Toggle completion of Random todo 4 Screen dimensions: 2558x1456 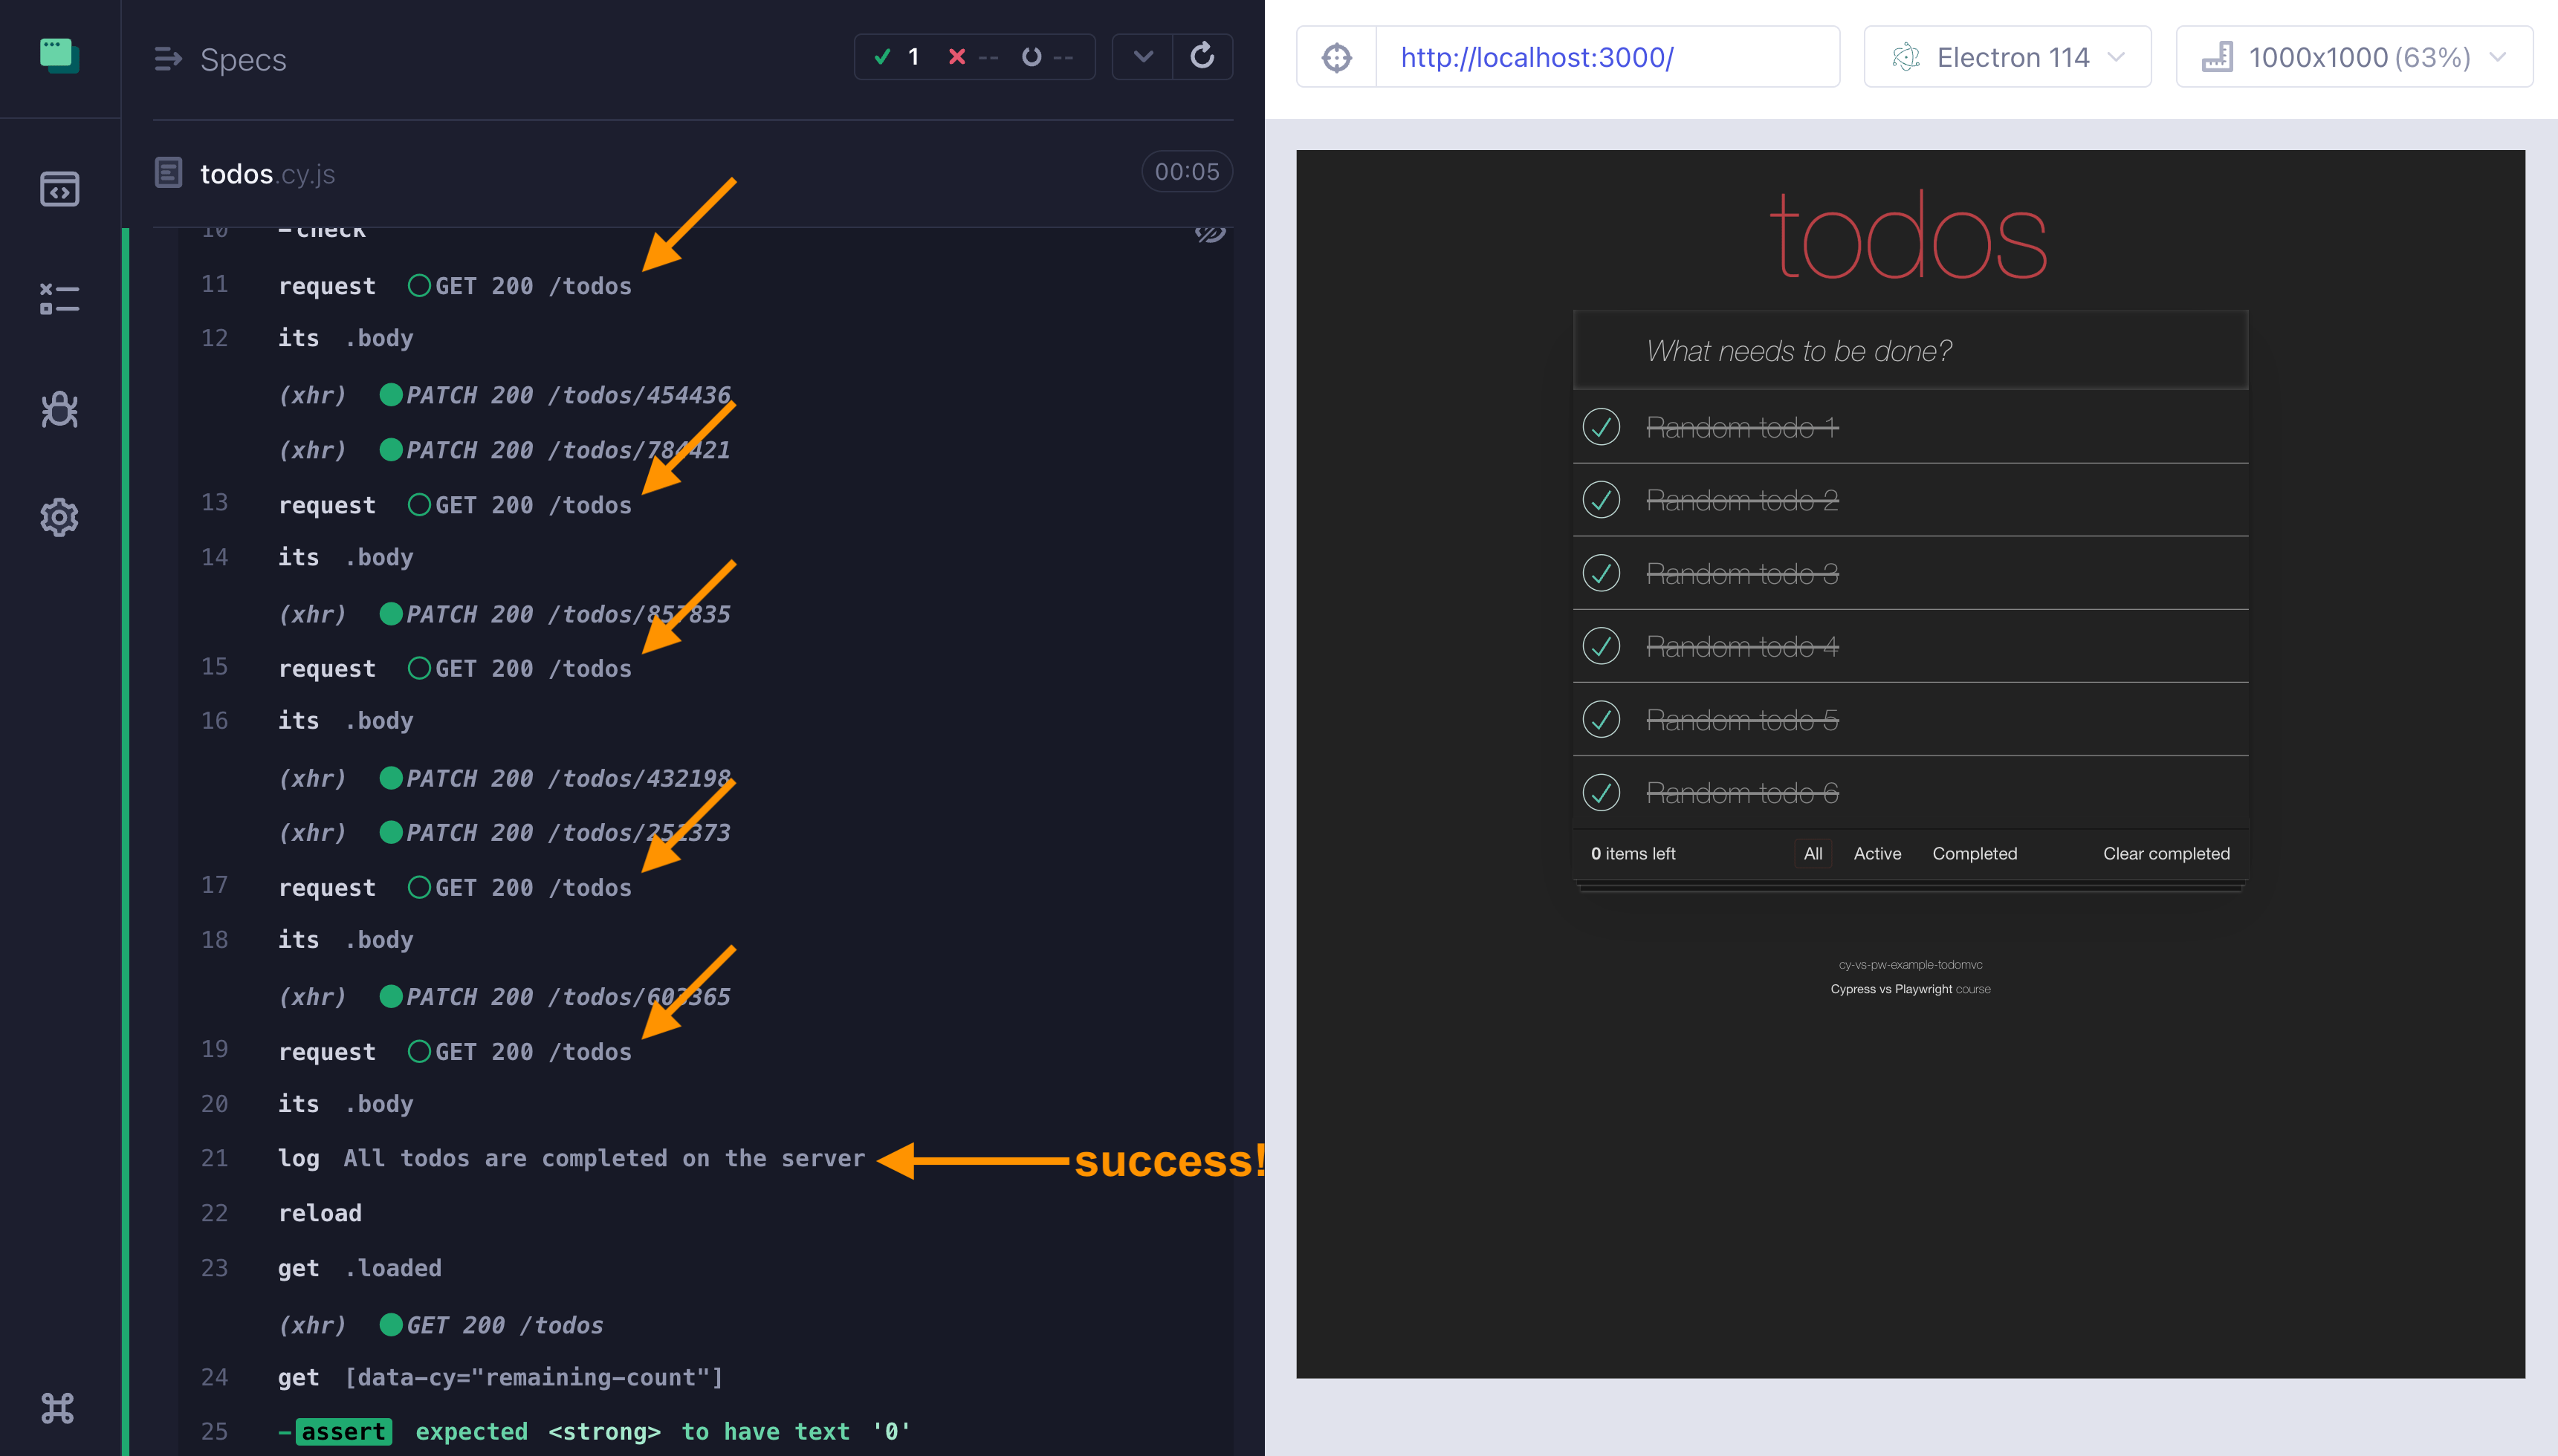click(x=1601, y=646)
